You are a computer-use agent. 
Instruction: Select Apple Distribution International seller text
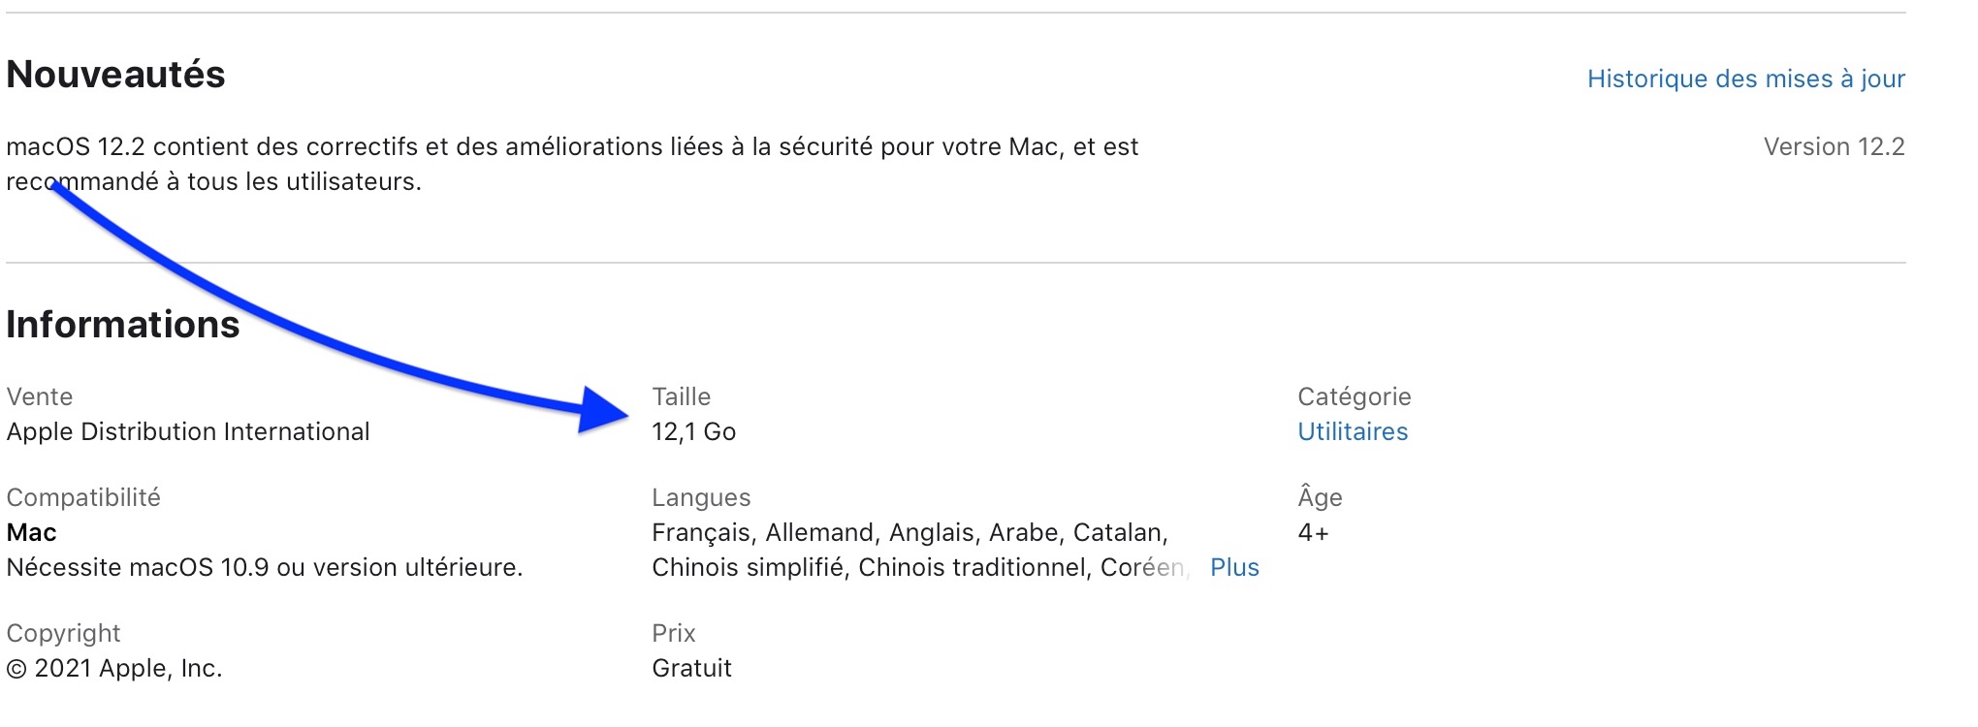tap(188, 431)
